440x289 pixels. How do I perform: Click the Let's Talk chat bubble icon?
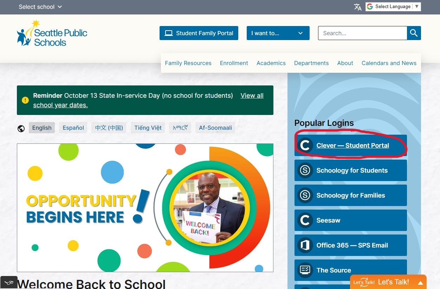click(364, 282)
